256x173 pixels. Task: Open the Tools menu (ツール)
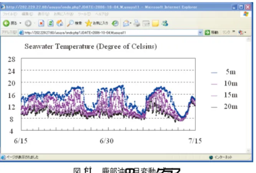(x=84, y=14)
